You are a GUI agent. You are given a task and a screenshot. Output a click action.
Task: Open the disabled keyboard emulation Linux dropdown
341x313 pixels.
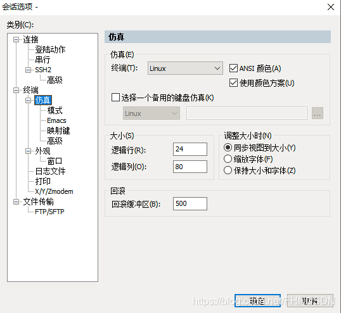coord(151,113)
